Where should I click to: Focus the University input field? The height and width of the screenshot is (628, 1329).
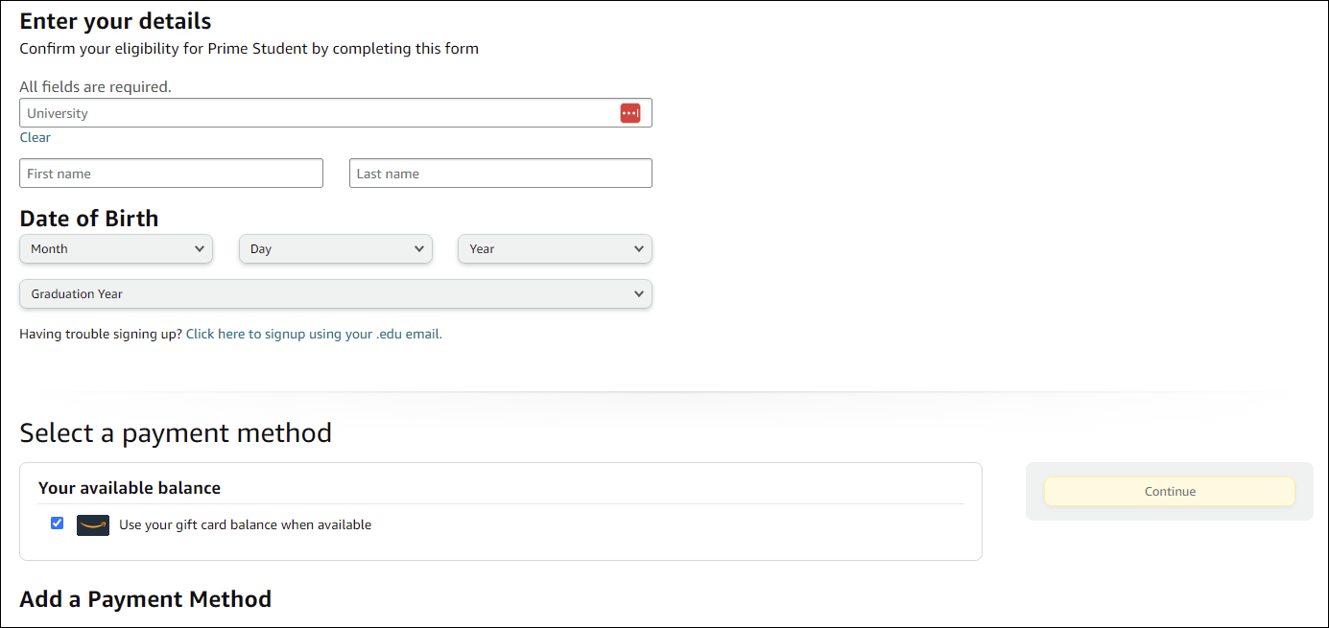(x=336, y=113)
